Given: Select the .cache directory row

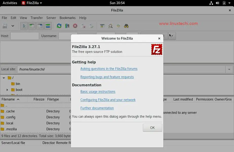Looking at the screenshot, I should [35, 111].
